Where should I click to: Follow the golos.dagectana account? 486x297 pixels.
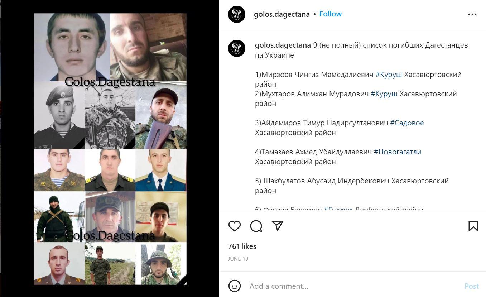point(331,14)
